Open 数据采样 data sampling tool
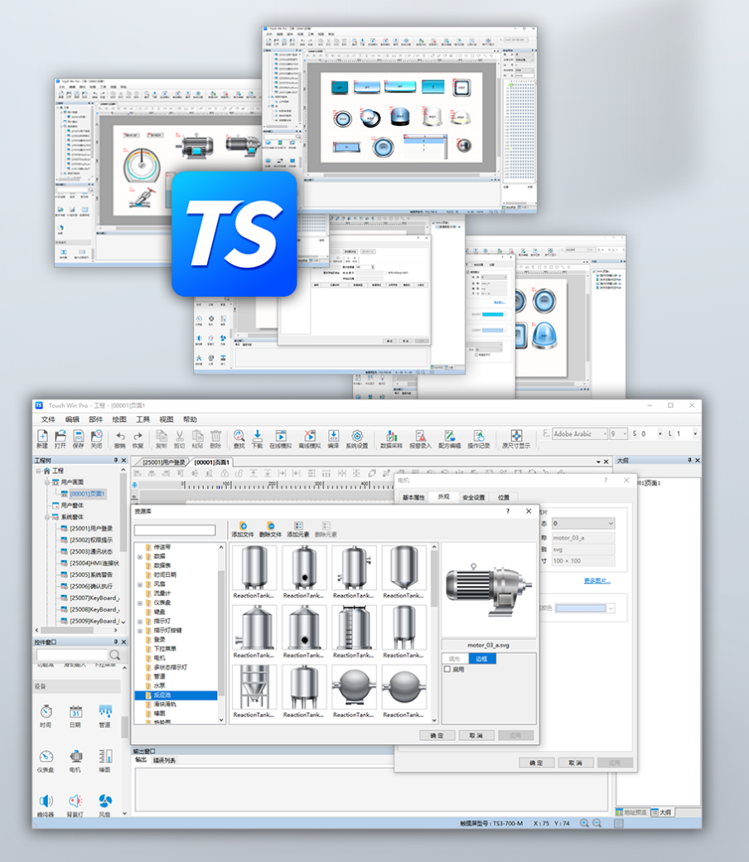The image size is (749, 862). [x=391, y=438]
